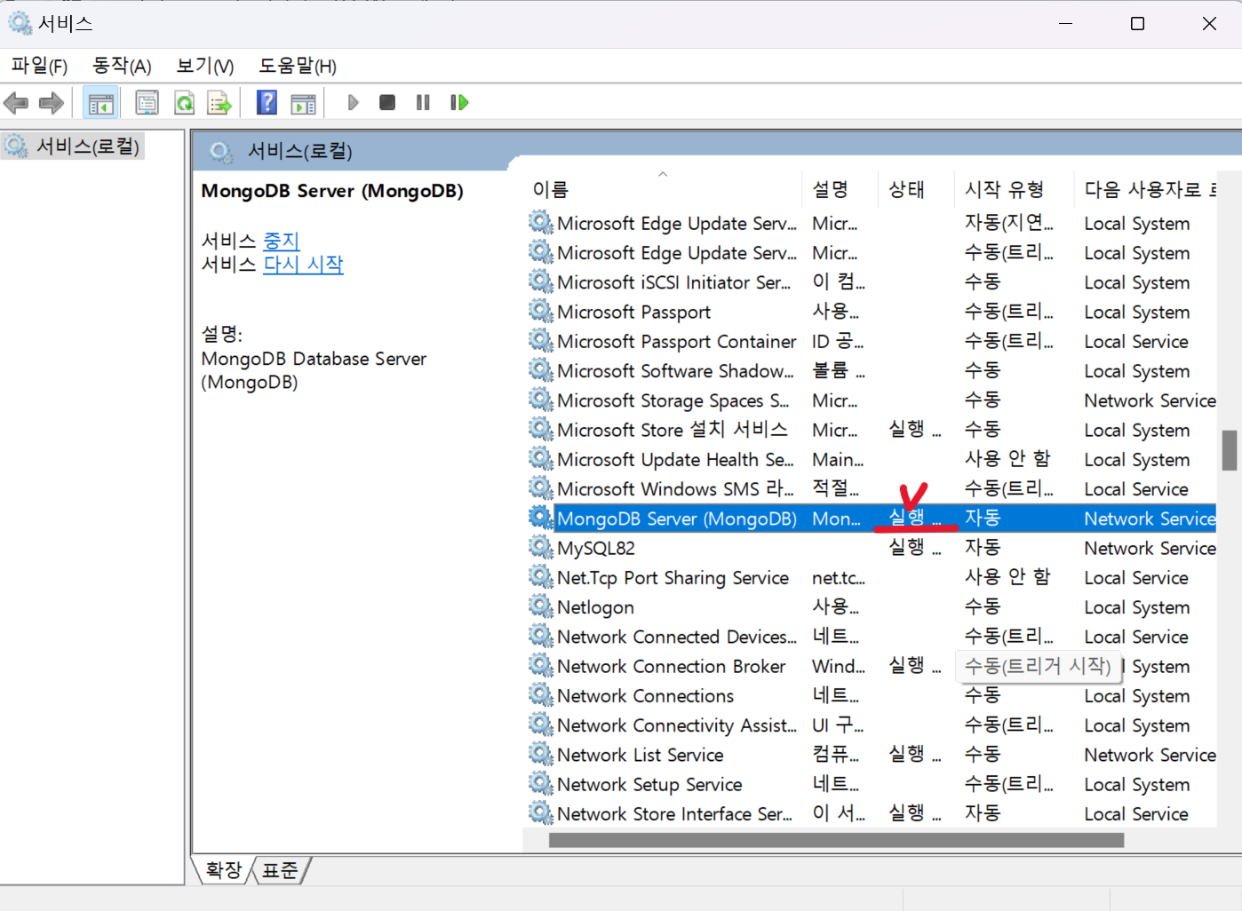The height and width of the screenshot is (911, 1242).
Task: Click the Pause Service toolbar icon
Action: (423, 103)
